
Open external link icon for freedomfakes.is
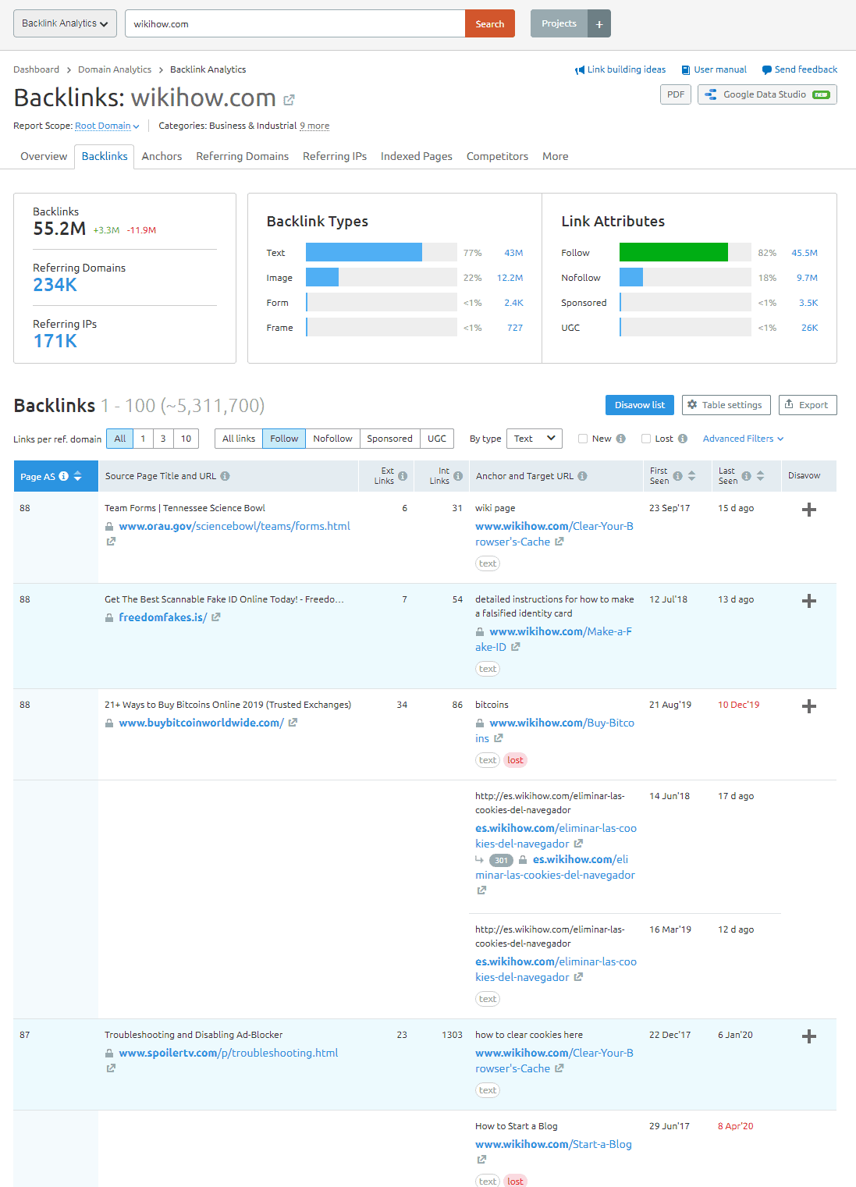(216, 617)
